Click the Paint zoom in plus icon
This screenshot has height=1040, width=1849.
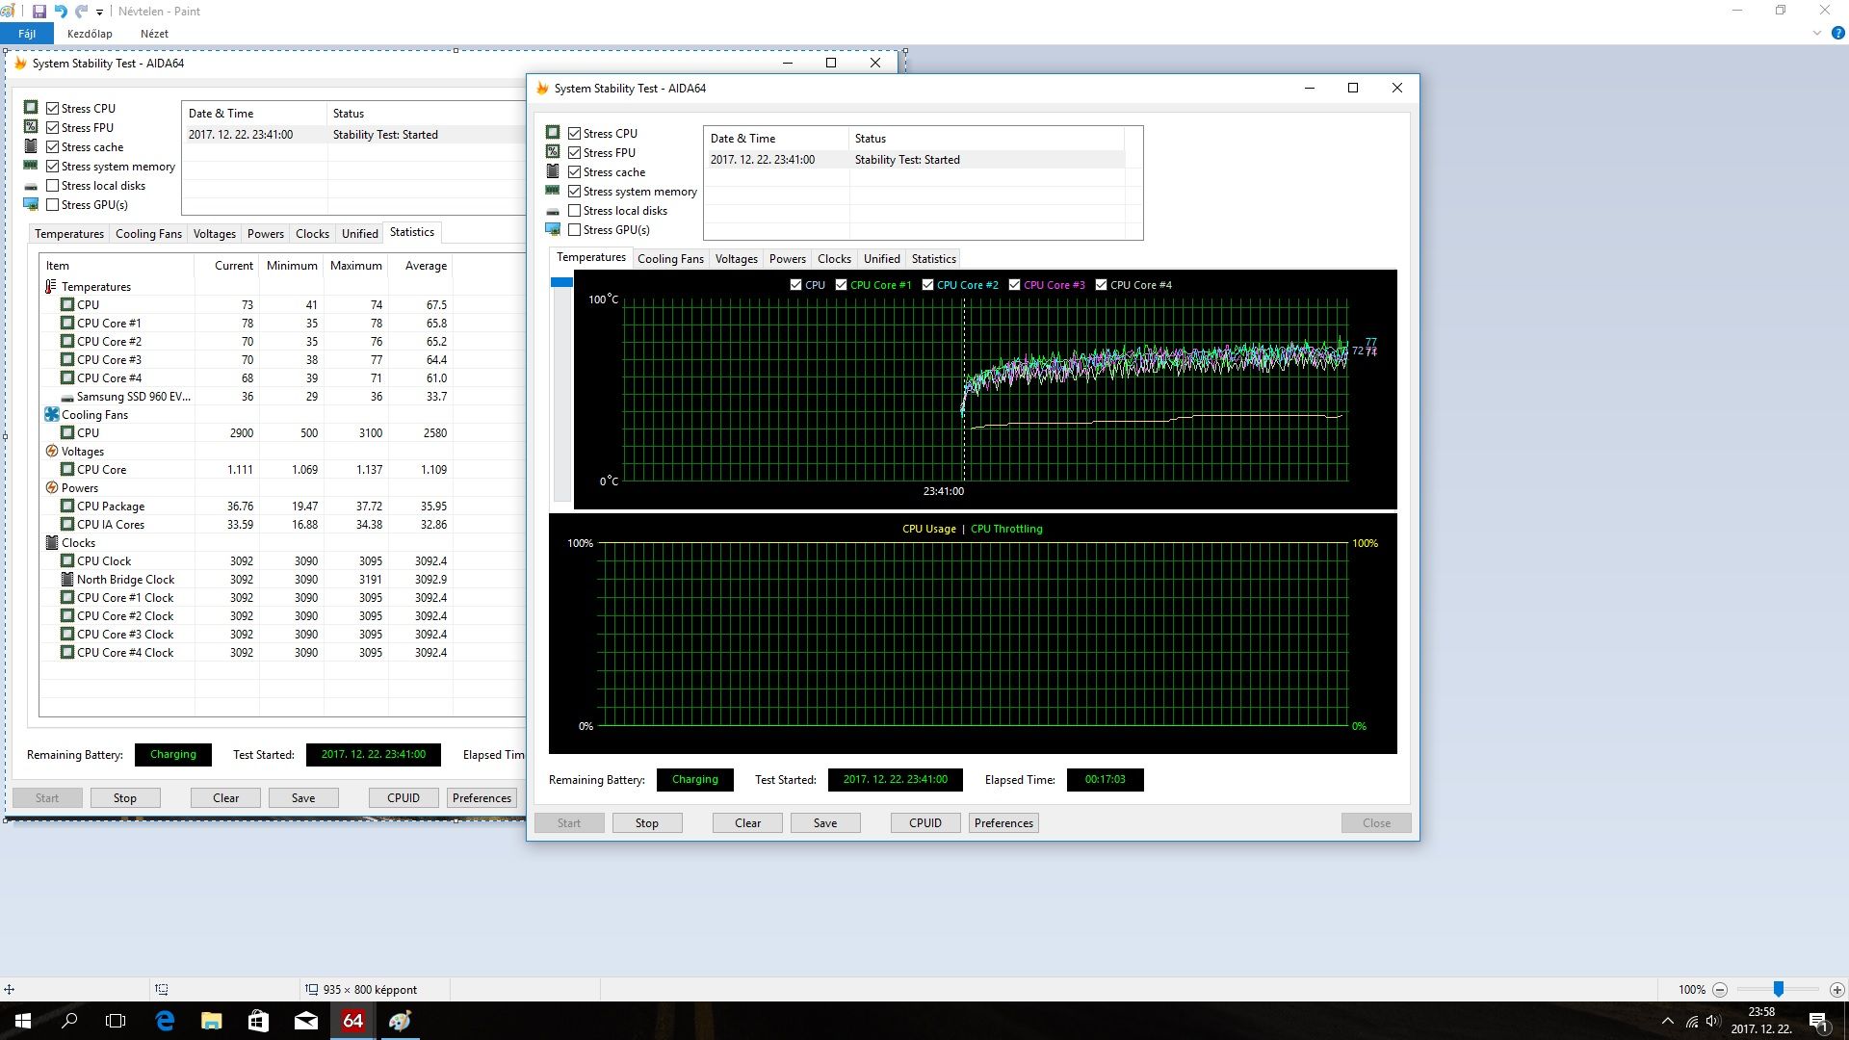pos(1836,990)
